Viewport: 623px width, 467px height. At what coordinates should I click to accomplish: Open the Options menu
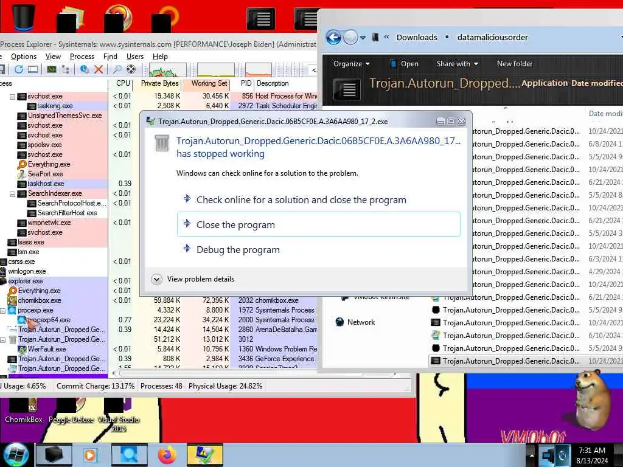coord(24,57)
